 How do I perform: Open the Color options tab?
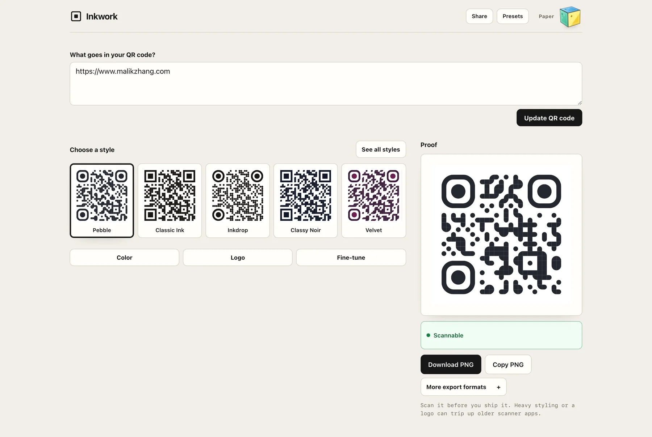click(x=125, y=257)
